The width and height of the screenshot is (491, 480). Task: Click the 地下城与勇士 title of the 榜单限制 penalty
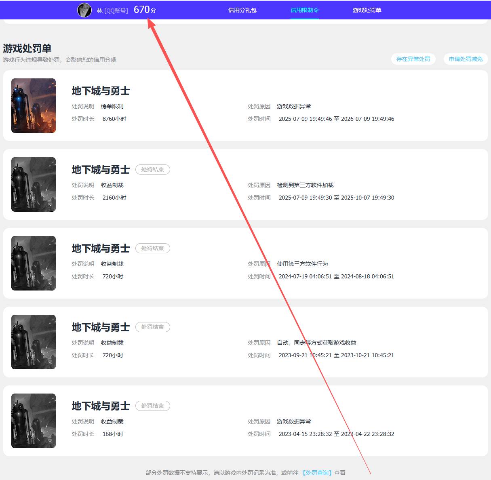point(101,91)
